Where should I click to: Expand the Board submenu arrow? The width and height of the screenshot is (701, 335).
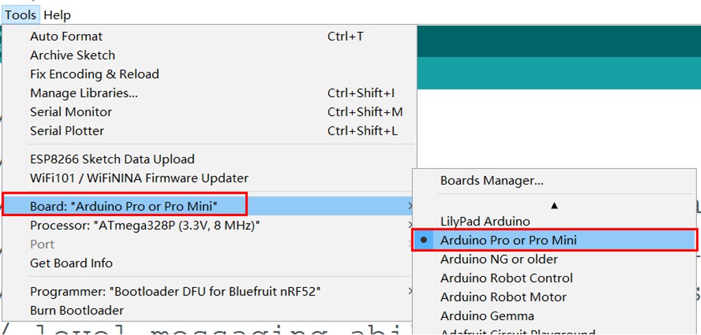[x=410, y=206]
